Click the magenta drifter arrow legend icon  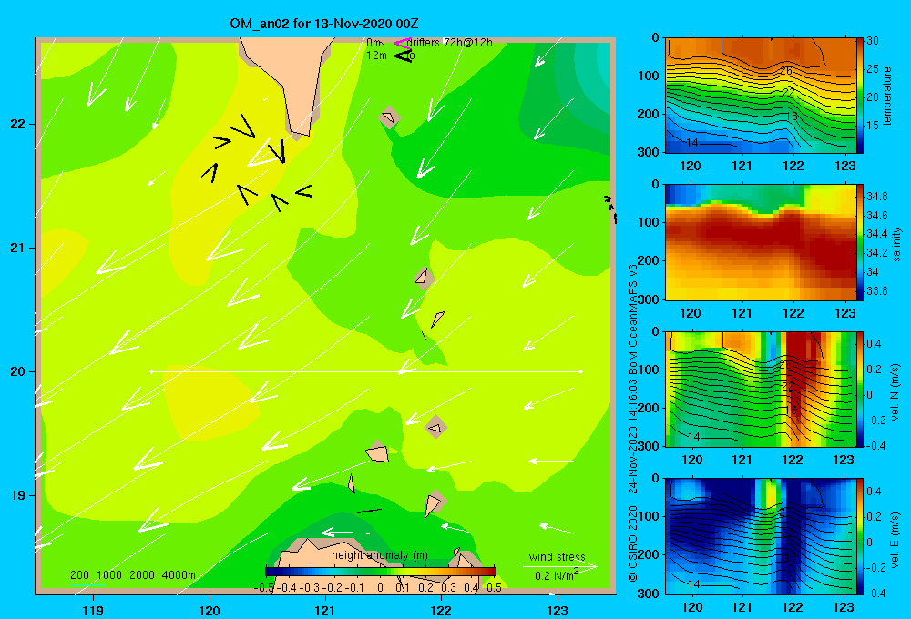402,43
